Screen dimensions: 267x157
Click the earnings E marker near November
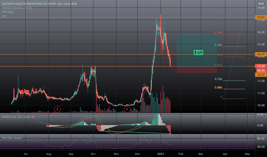coord(127,109)
